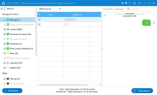
Task: Collapse the SMS/MMS conversation chevron
Action: pyautogui.click(x=105, y=15)
